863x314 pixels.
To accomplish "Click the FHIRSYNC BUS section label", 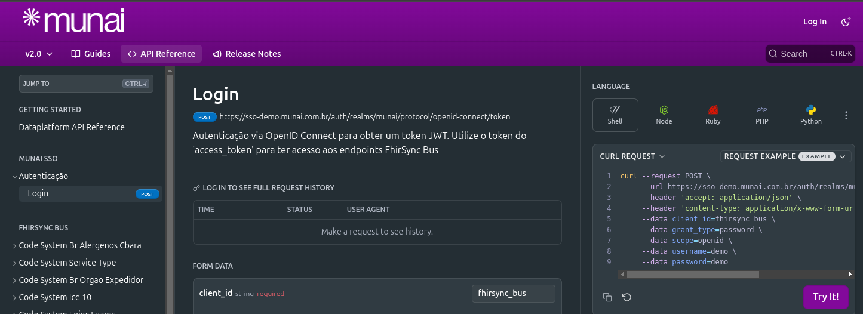I will [x=44, y=228].
